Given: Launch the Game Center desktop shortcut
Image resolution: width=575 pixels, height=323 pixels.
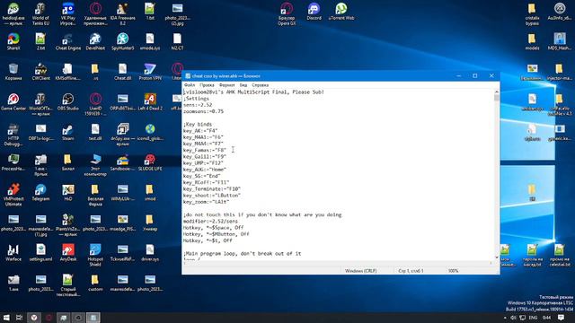Looking at the screenshot, I should tap(13, 101).
